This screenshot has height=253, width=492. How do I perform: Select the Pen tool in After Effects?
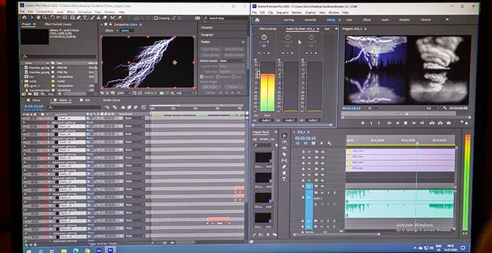pyautogui.click(x=79, y=17)
